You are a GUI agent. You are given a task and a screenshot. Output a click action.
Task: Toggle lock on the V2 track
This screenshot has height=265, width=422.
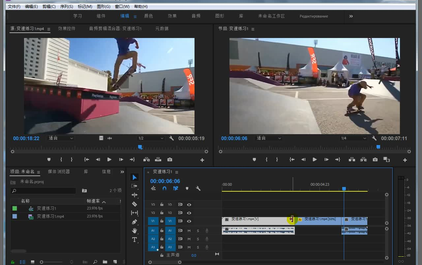pyautogui.click(x=162, y=213)
